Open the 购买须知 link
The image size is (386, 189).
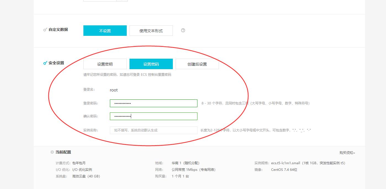point(347,153)
